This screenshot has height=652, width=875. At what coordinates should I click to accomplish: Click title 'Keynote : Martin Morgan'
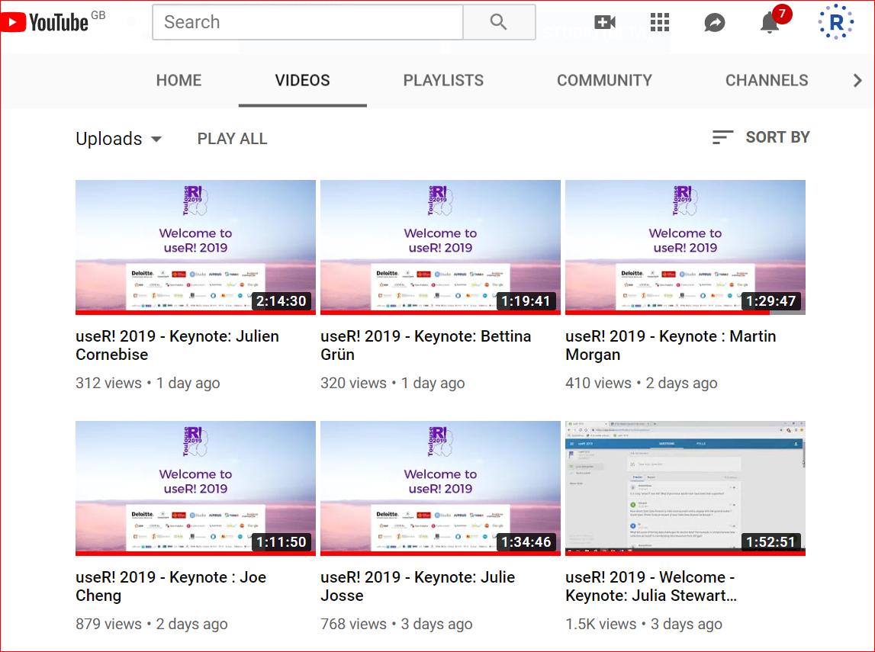(671, 345)
